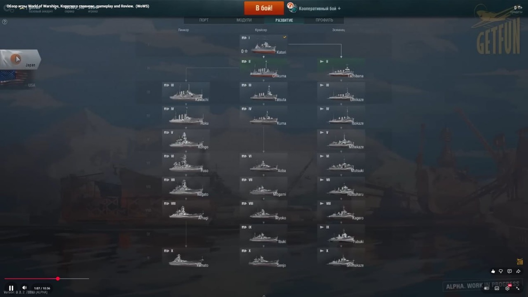Open the ПОРТ tab

[204, 20]
